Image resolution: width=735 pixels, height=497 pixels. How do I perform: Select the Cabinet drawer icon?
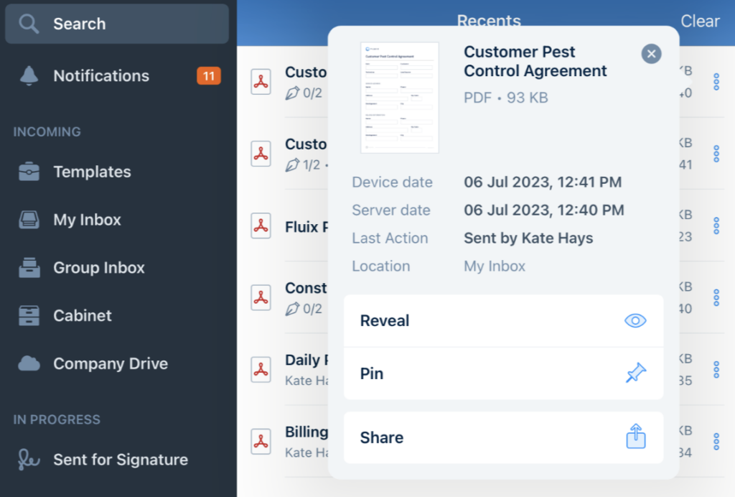tap(29, 315)
